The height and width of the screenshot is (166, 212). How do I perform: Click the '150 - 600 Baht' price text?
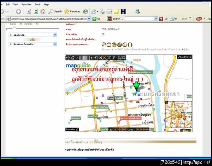pyautogui.click(x=110, y=29)
